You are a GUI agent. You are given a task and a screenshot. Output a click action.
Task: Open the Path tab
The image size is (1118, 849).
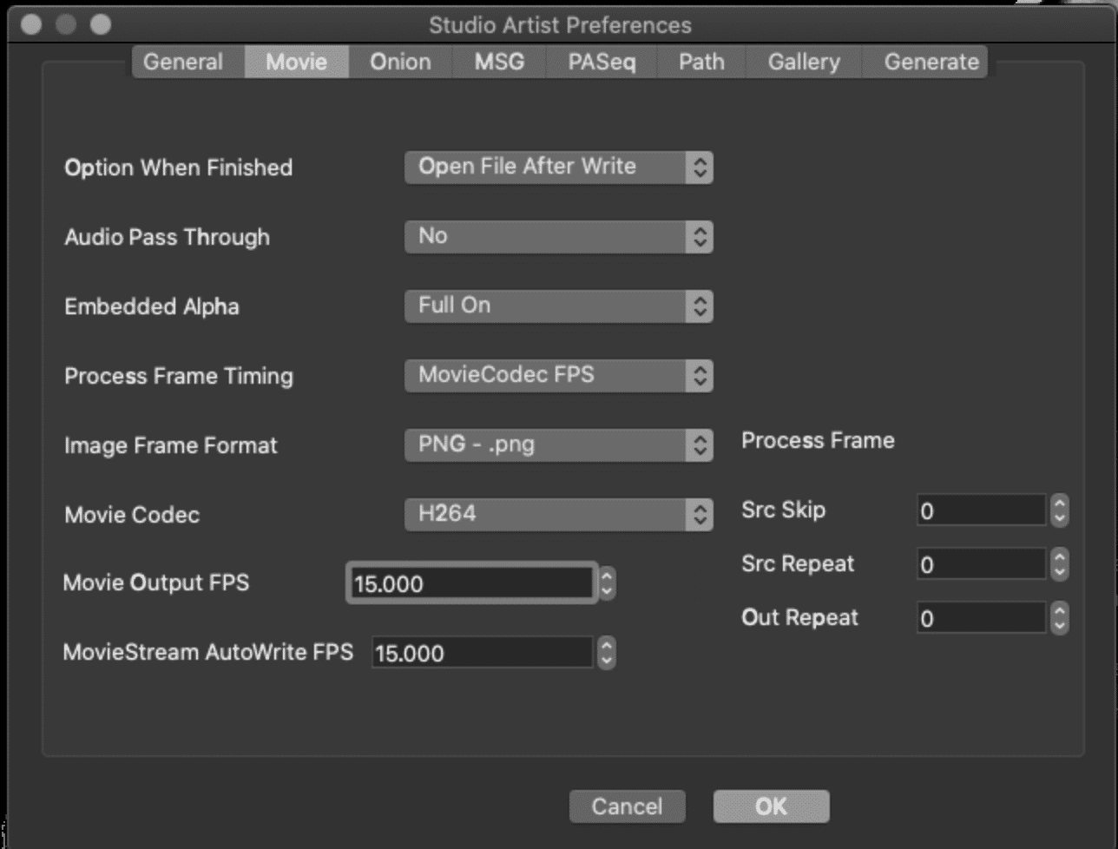701,62
